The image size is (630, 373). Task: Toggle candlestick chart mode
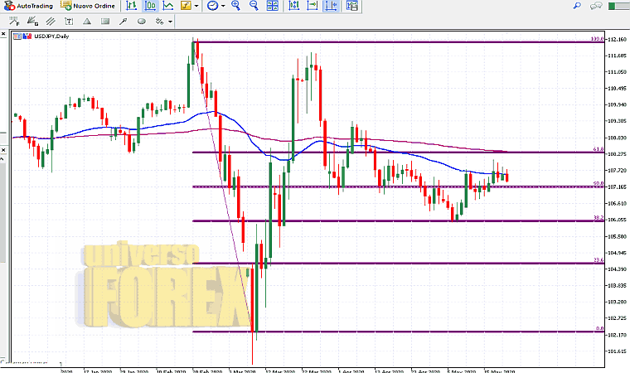150,6
